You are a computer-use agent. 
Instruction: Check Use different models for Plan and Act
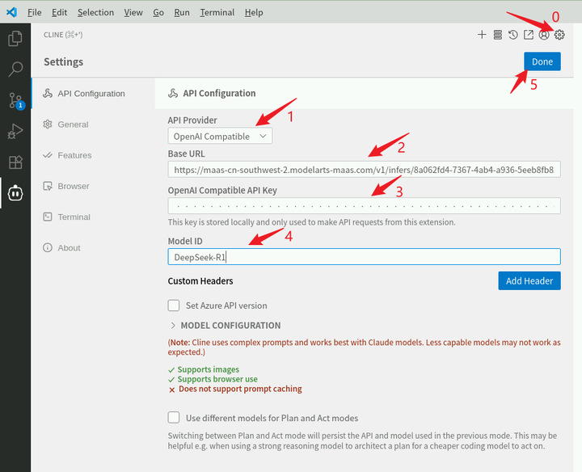174,418
